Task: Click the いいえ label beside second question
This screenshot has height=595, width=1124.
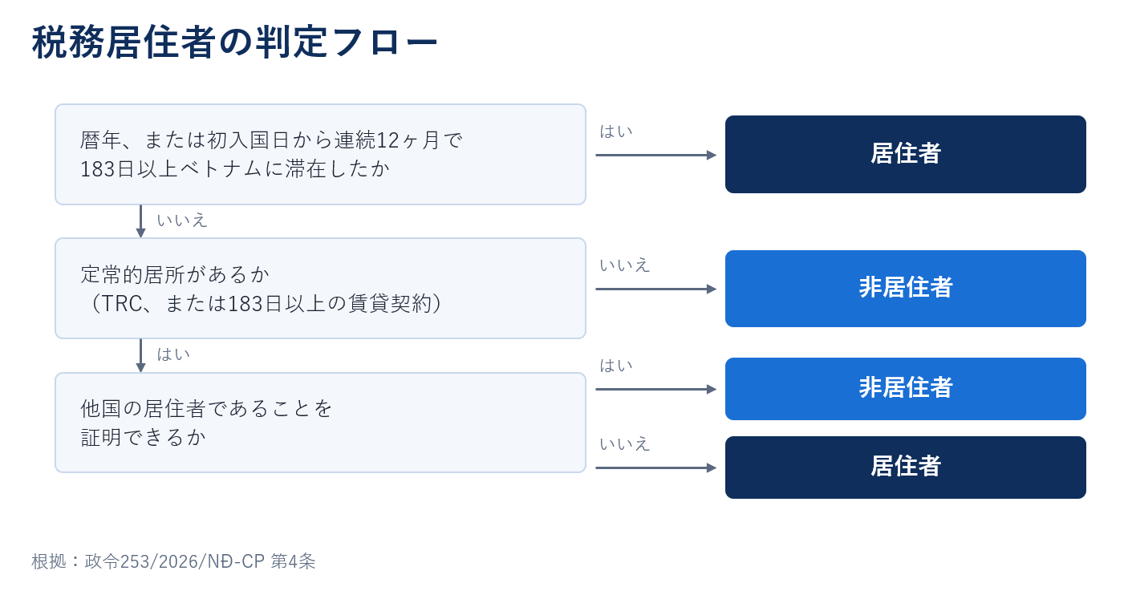Action: coord(625,265)
